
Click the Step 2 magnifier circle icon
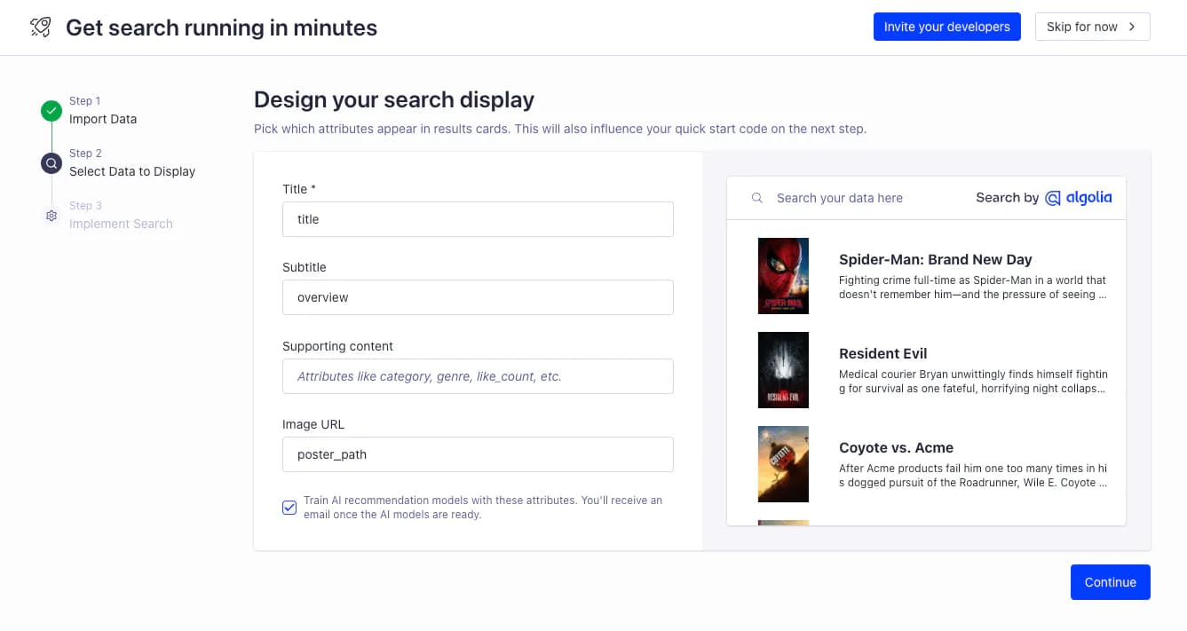(x=51, y=163)
